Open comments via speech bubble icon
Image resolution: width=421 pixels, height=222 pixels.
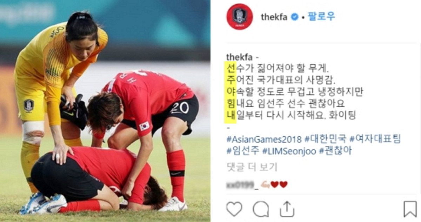pyautogui.click(x=261, y=209)
